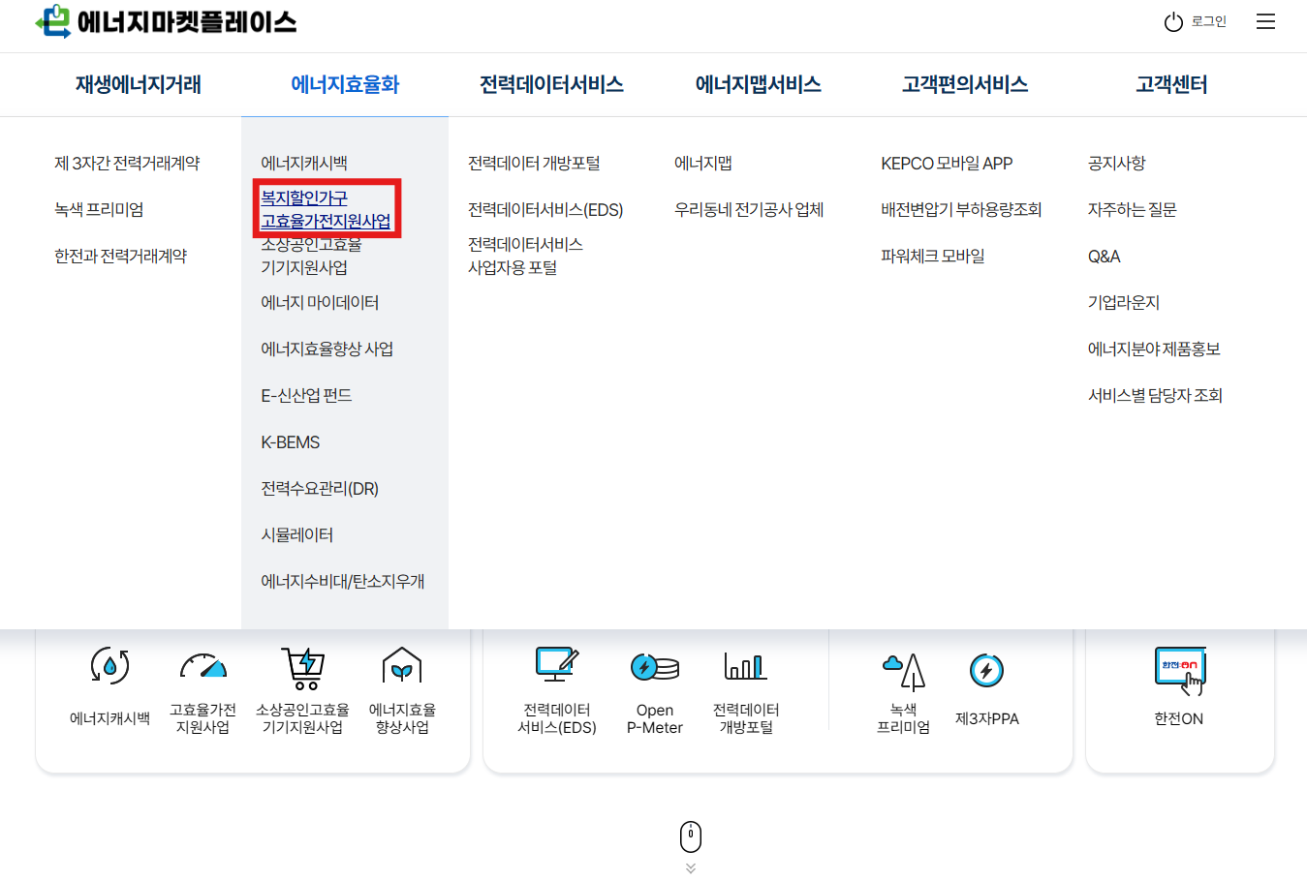Open 제 3자간 전력거래계약 submenu item
Viewport: 1307px width, 881px height.
(x=127, y=164)
